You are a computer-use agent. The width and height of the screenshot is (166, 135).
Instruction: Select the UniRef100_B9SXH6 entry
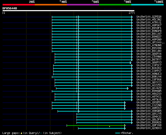tap(149, 48)
